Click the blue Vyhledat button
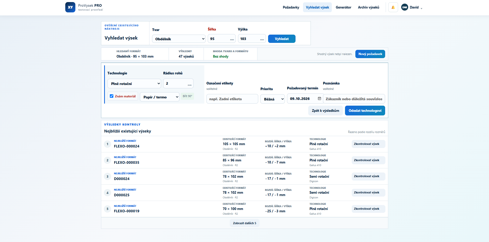The width and height of the screenshot is (489, 242). tap(282, 39)
